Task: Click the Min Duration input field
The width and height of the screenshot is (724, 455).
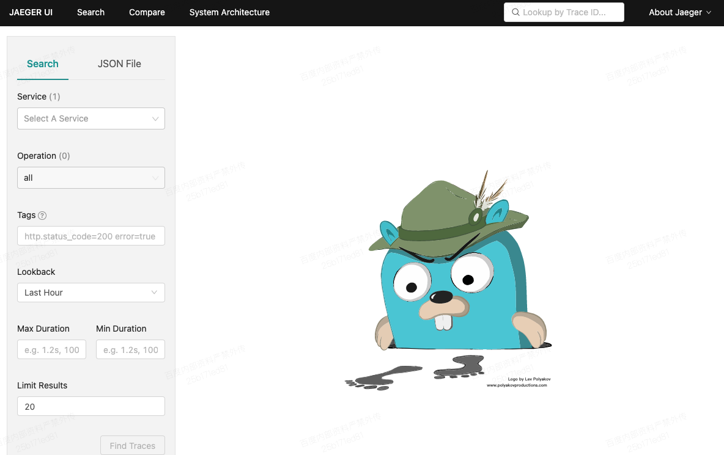Action: 130,349
